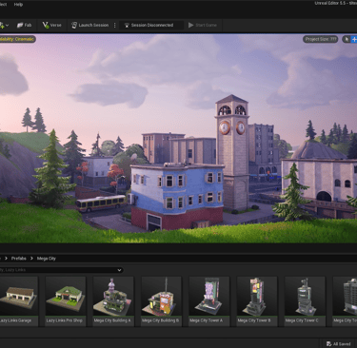Open the Launch Session options dots

[x=115, y=25]
